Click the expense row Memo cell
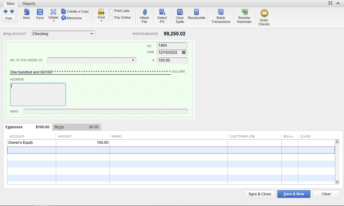 [168, 143]
